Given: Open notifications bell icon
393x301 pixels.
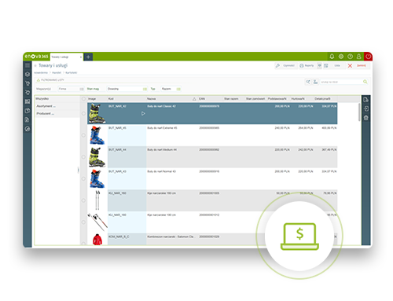Looking at the screenshot, I should (332, 57).
